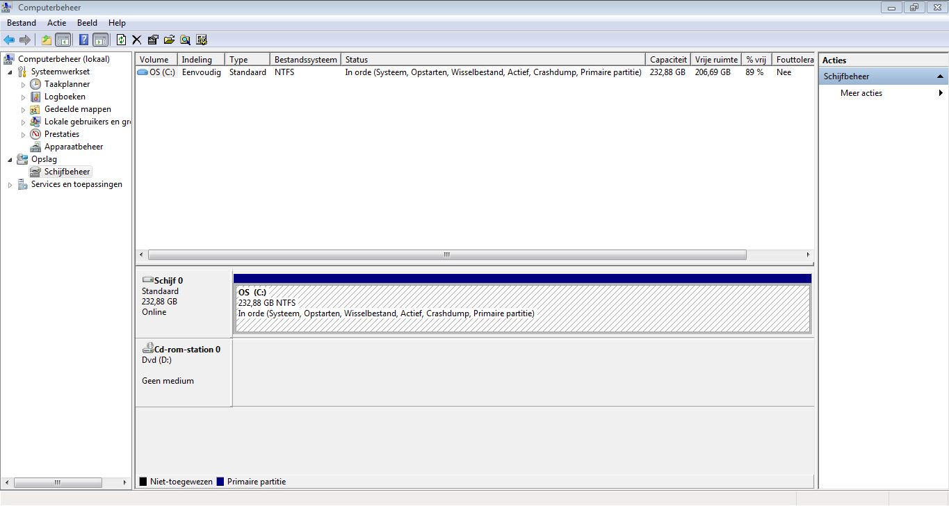The height and width of the screenshot is (506, 949).
Task: Click the black Niet-toegewezen legend swatch
Action: pos(143,482)
